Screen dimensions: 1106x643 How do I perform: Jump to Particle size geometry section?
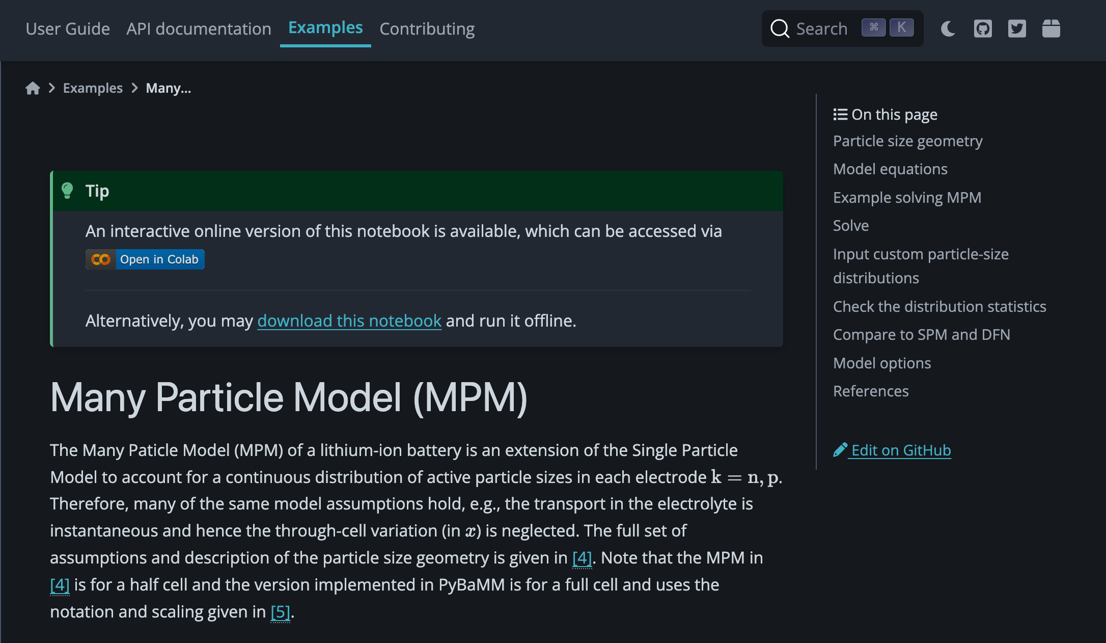(907, 141)
